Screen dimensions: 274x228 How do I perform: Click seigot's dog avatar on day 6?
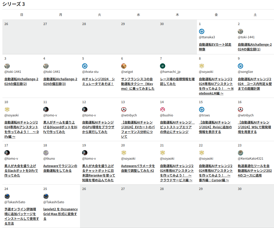(124, 66)
